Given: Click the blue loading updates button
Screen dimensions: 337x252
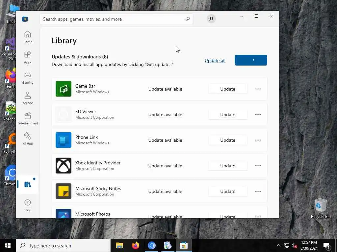Looking at the screenshot, I should pyautogui.click(x=251, y=60).
